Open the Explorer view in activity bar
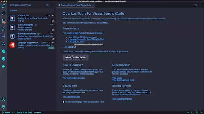 (x=4, y=6)
